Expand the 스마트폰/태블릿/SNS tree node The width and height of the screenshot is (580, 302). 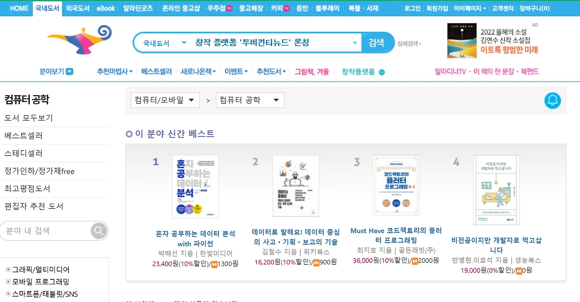[8, 294]
